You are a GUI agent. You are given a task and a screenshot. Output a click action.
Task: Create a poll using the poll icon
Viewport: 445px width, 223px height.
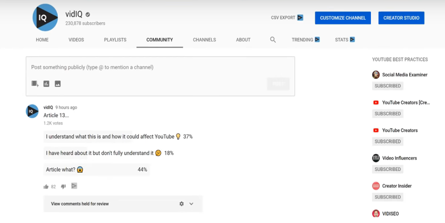coord(46,84)
